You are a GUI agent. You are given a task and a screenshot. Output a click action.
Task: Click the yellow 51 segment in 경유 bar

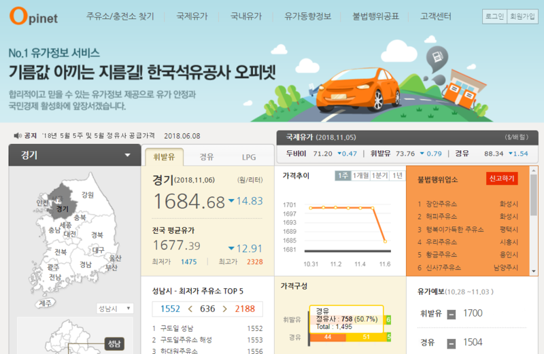click(366, 337)
